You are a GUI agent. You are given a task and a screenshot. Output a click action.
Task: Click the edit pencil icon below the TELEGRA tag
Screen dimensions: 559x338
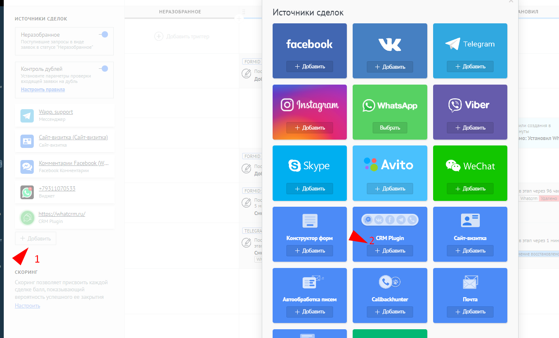click(x=246, y=242)
